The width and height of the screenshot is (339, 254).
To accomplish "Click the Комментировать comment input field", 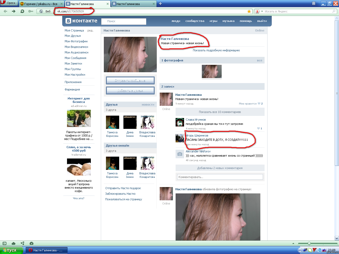I will (220, 177).
